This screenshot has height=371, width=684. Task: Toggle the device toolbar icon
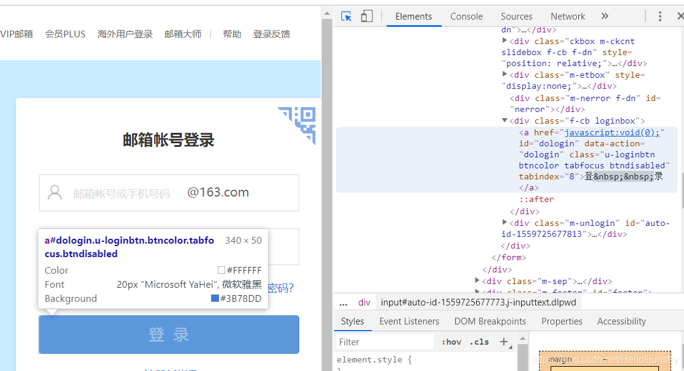click(367, 17)
